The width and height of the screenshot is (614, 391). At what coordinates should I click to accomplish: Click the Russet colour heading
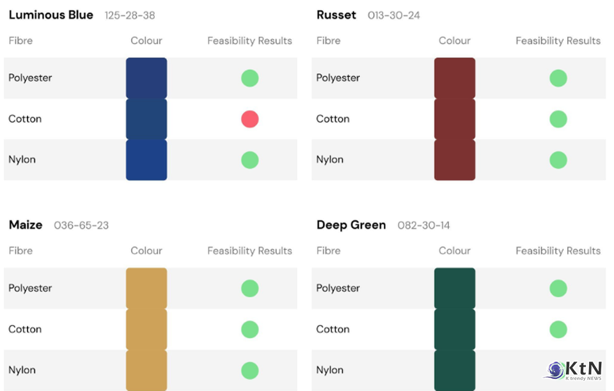[336, 15]
